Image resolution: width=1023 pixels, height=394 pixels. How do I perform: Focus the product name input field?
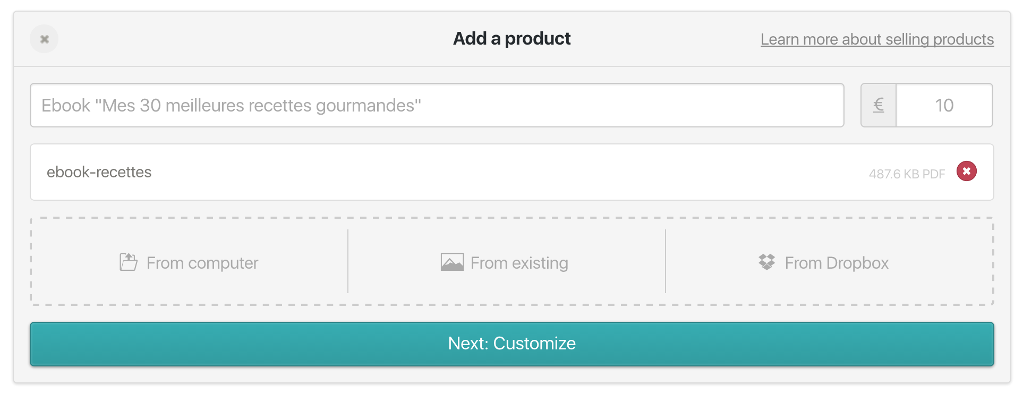(437, 105)
